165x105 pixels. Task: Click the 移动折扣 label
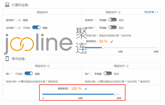(64, 88)
